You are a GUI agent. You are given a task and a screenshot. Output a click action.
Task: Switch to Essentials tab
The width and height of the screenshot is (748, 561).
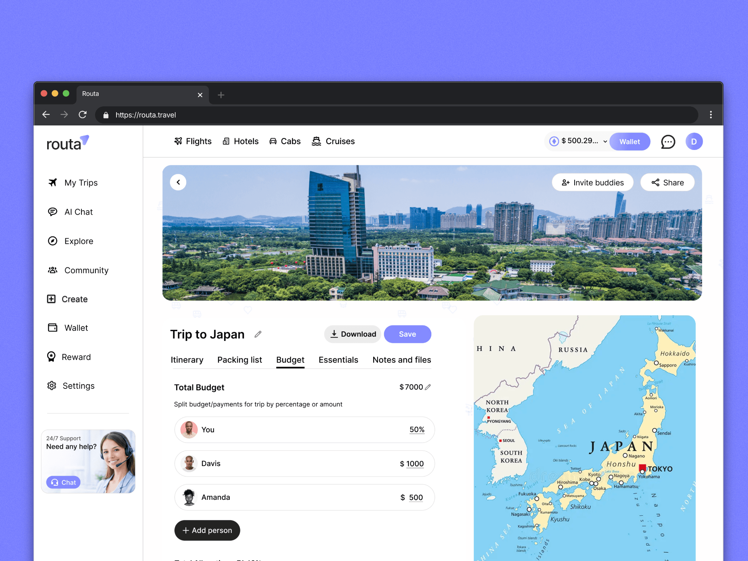pyautogui.click(x=338, y=360)
